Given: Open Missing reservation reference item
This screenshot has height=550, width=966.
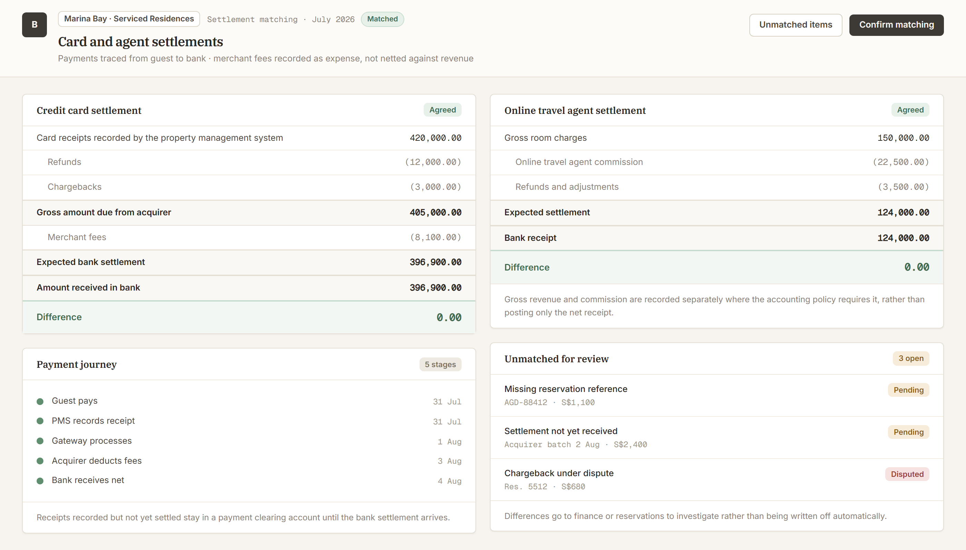Looking at the screenshot, I should coord(716,395).
